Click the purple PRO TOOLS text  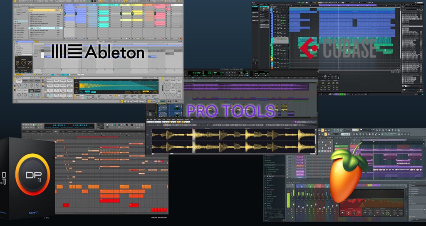point(230,111)
